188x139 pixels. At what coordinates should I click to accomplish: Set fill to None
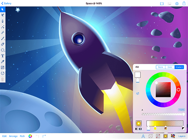pos(160,67)
